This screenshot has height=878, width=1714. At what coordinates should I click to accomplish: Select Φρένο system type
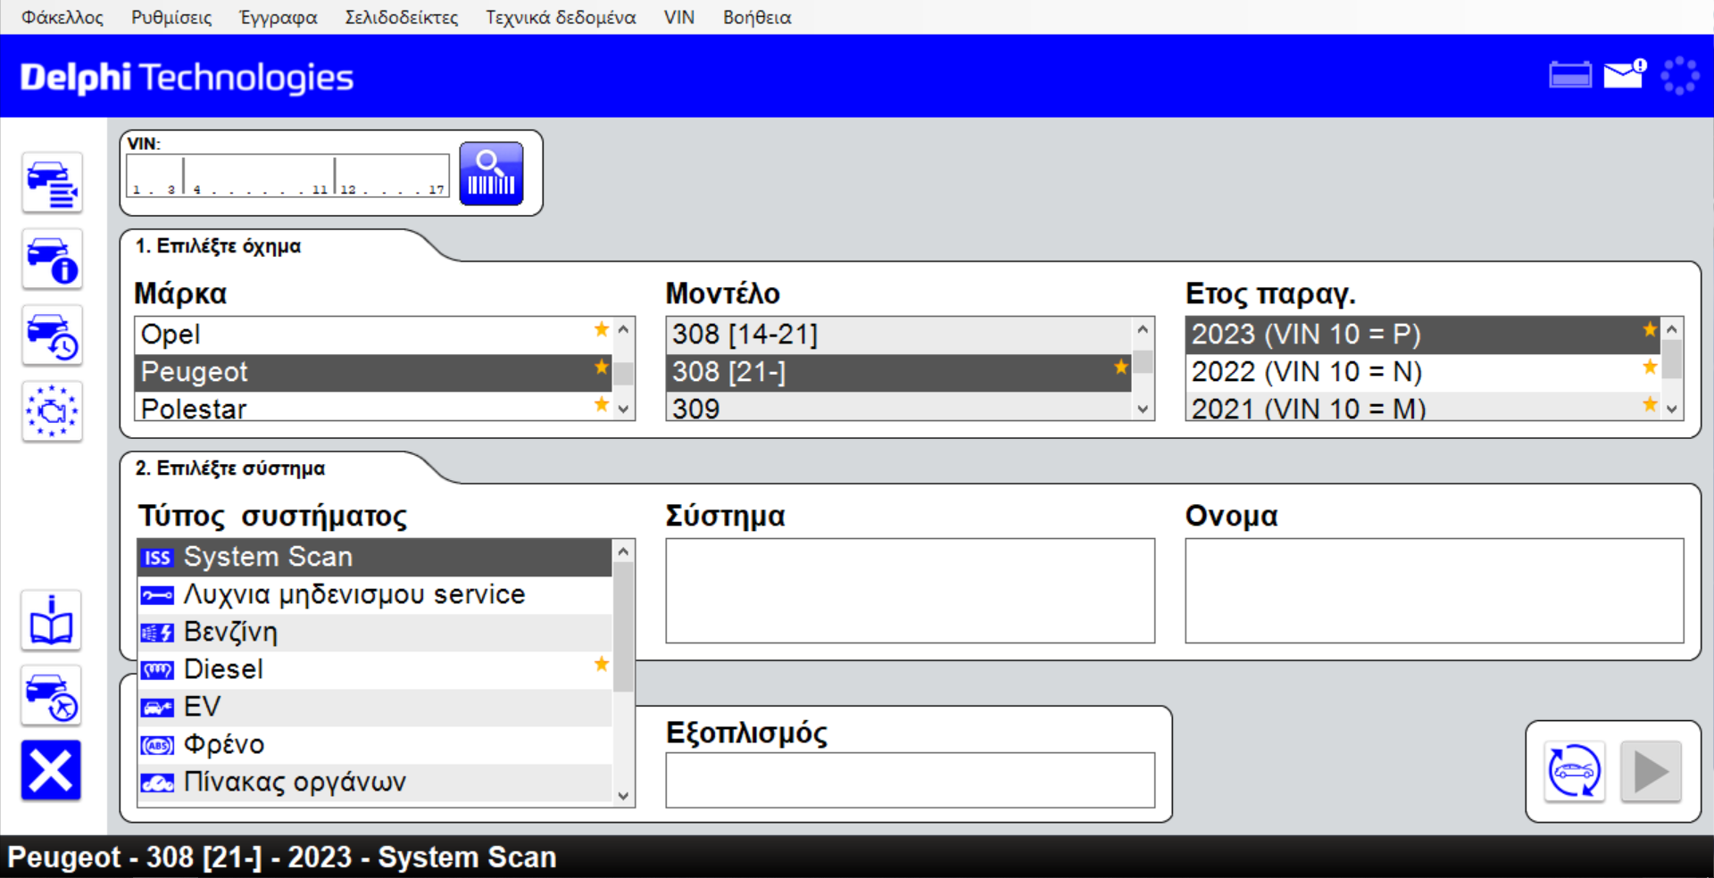(375, 744)
